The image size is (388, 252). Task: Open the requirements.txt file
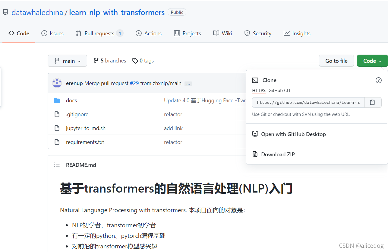tap(85, 142)
